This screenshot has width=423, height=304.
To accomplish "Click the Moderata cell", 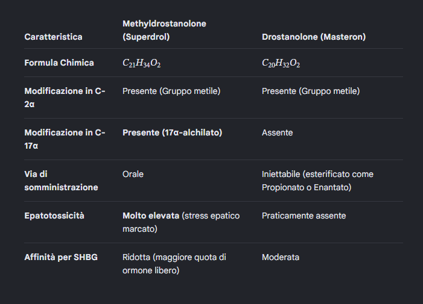I will click(281, 257).
